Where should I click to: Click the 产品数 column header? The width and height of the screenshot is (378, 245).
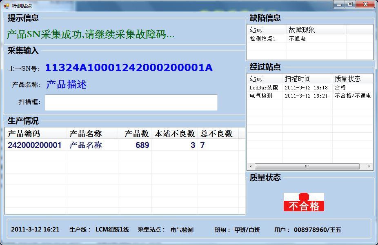[x=135, y=134]
